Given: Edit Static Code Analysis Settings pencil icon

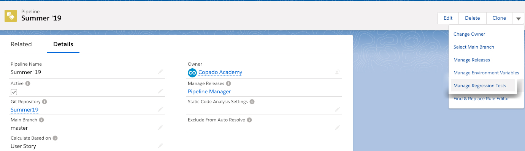Looking at the screenshot, I should pyautogui.click(x=337, y=109).
